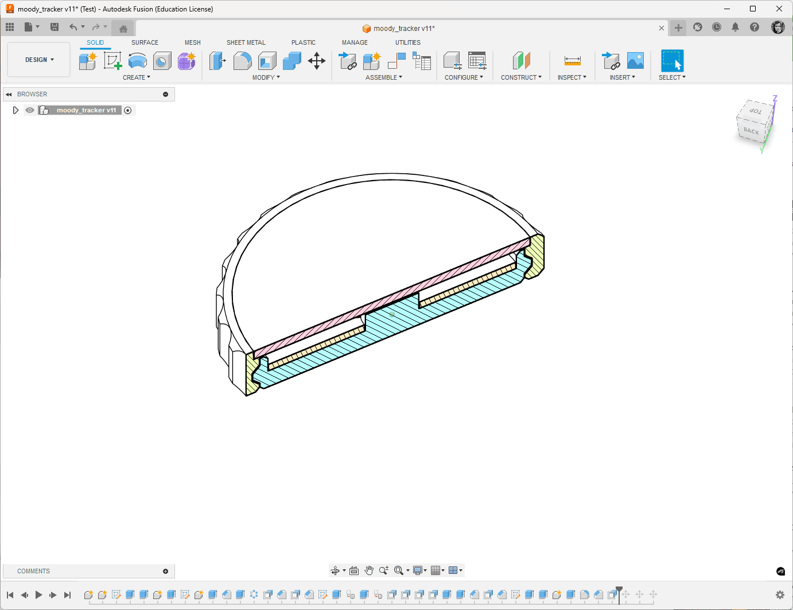Click the timeline play button
793x610 pixels.
(39, 595)
